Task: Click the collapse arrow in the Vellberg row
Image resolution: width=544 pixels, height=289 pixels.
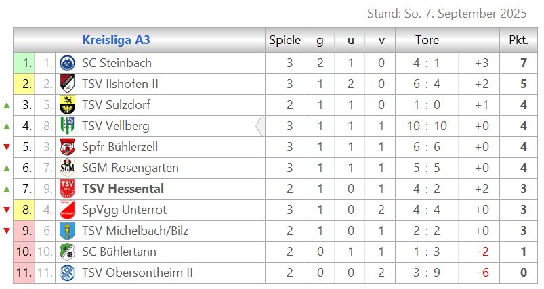Action: click(259, 126)
